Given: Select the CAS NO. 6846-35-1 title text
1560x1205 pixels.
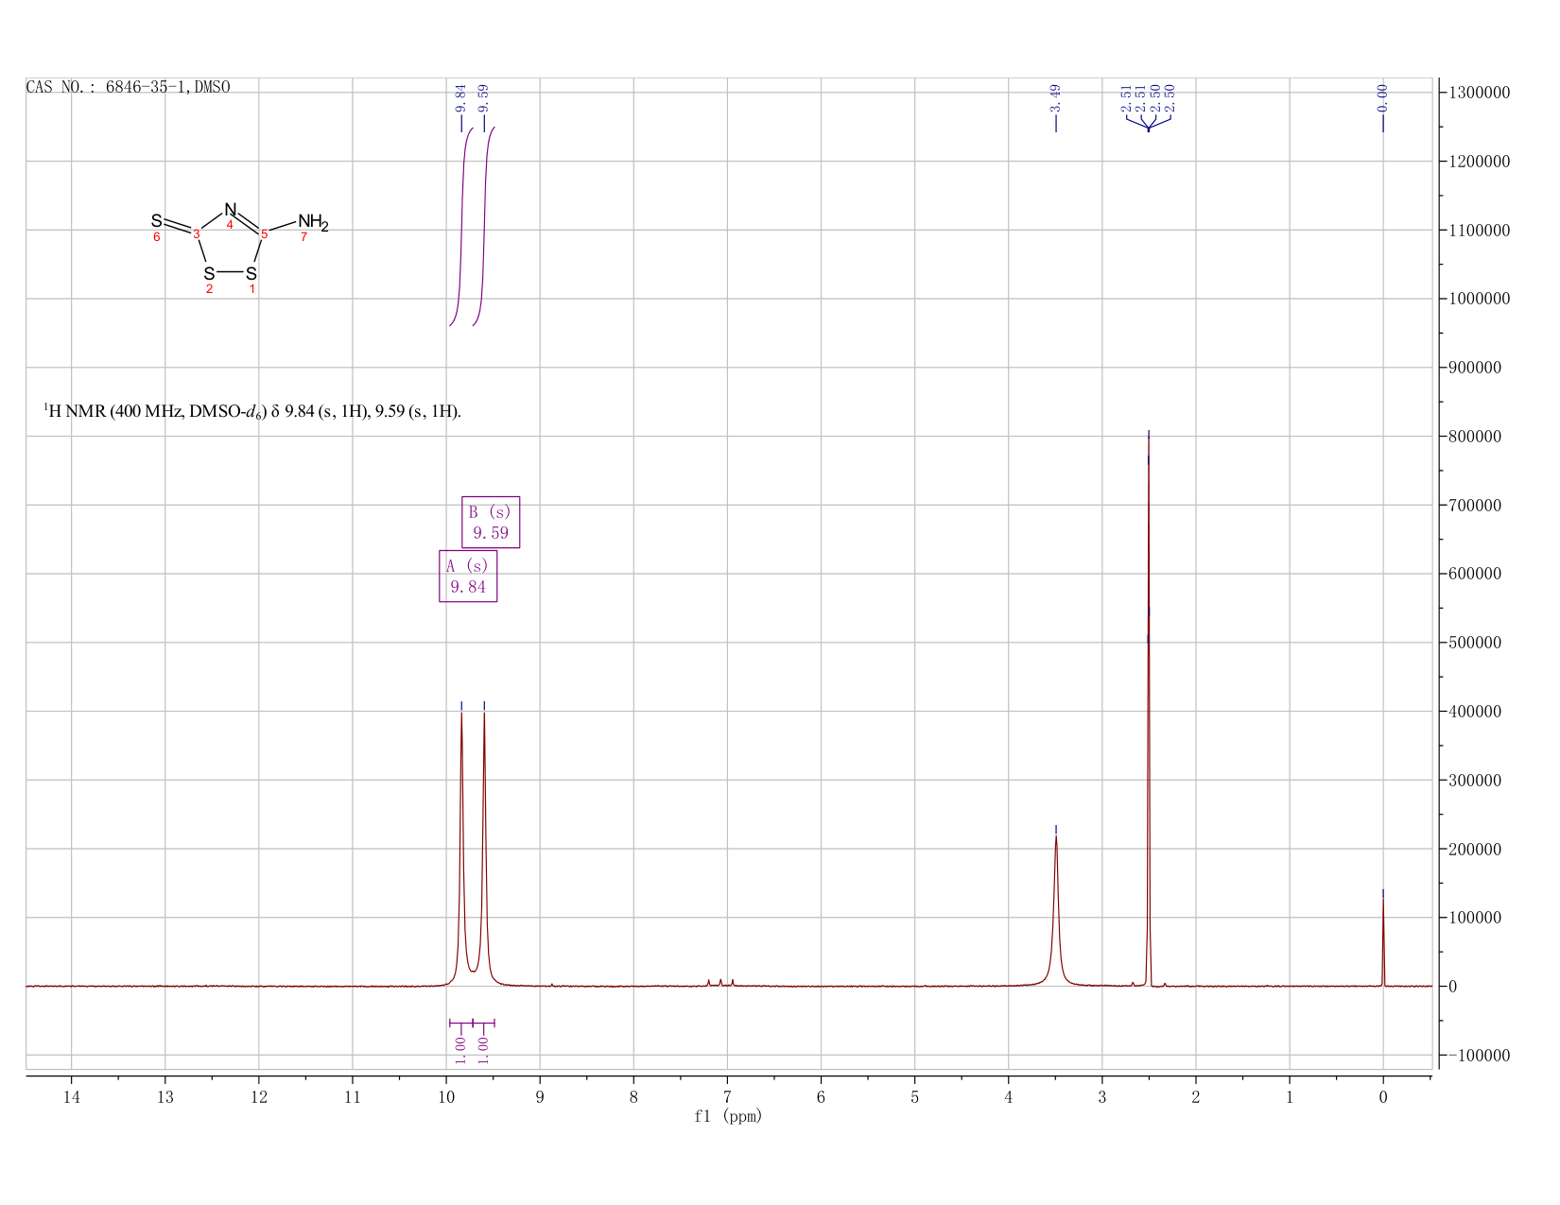Looking at the screenshot, I should pos(128,88).
